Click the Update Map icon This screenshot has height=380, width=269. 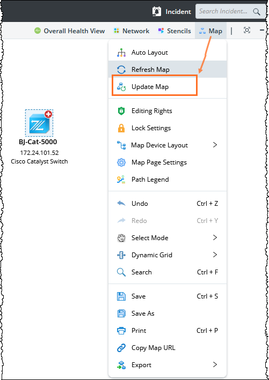(121, 87)
